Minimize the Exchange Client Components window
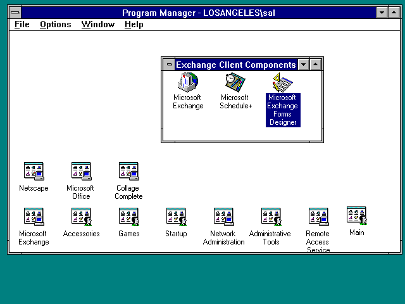 [304, 65]
